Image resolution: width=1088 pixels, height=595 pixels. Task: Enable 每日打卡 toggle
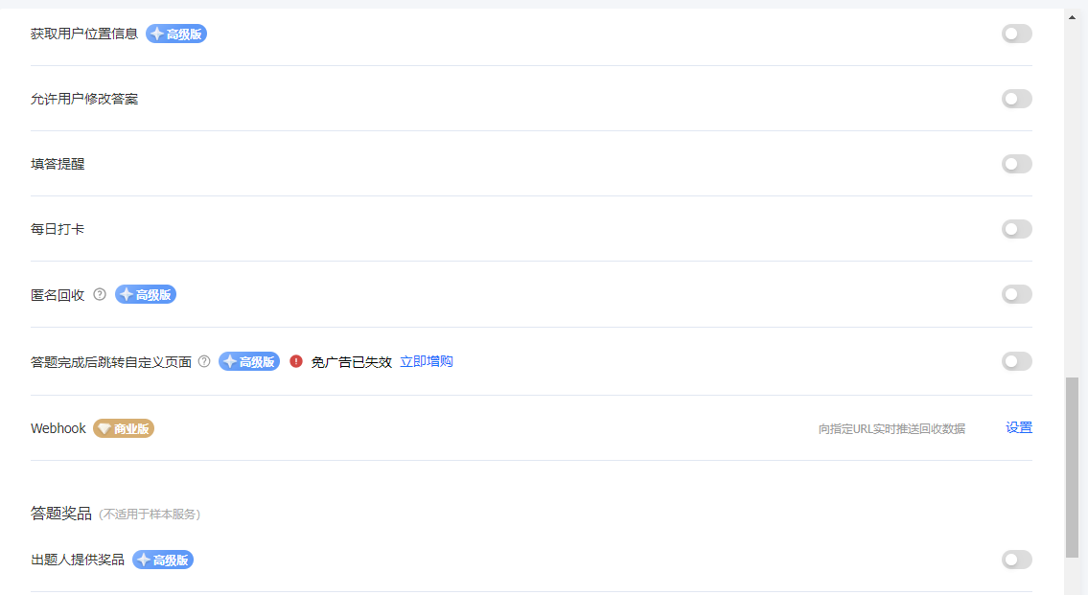(1016, 229)
